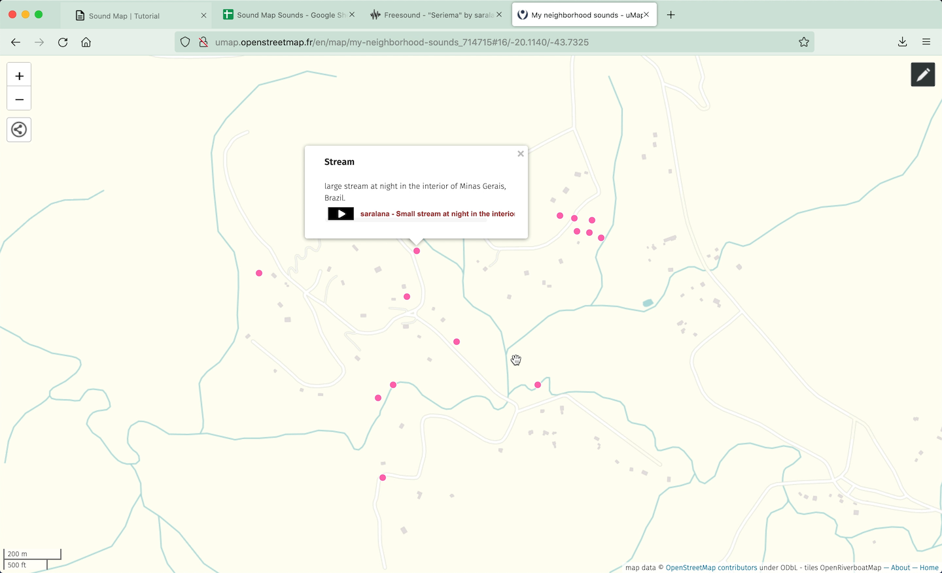Open the share and embed panel

[x=19, y=129]
